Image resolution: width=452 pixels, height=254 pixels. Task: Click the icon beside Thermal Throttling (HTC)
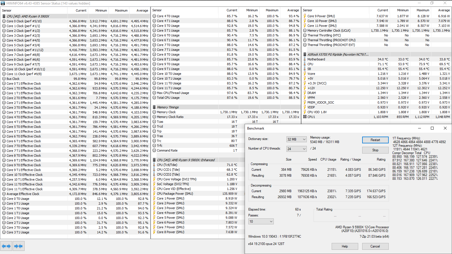pos(305,35)
